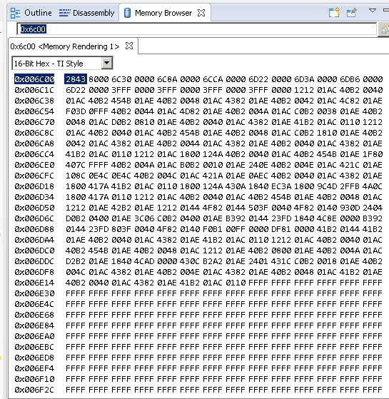Click memory cell F03D

point(76,111)
